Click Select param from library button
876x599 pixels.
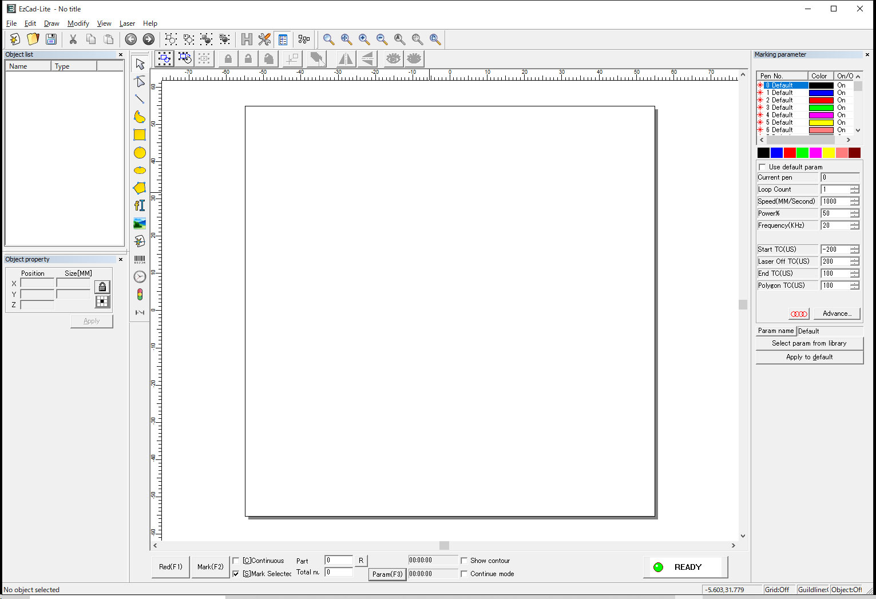pyautogui.click(x=809, y=343)
